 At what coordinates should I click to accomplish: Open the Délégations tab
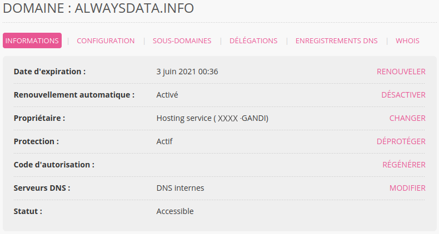click(253, 41)
